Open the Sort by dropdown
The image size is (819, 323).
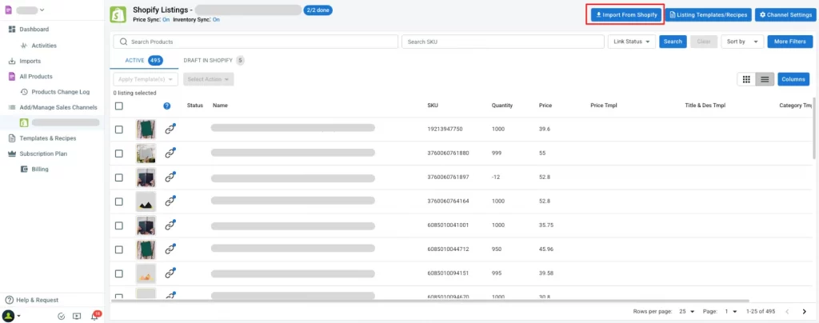742,42
